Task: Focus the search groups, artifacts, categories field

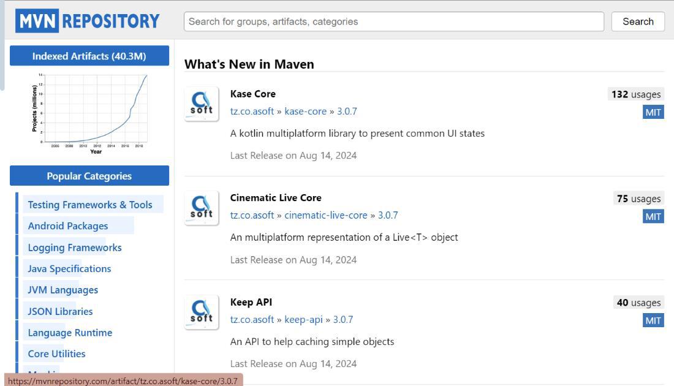Action: pos(394,21)
